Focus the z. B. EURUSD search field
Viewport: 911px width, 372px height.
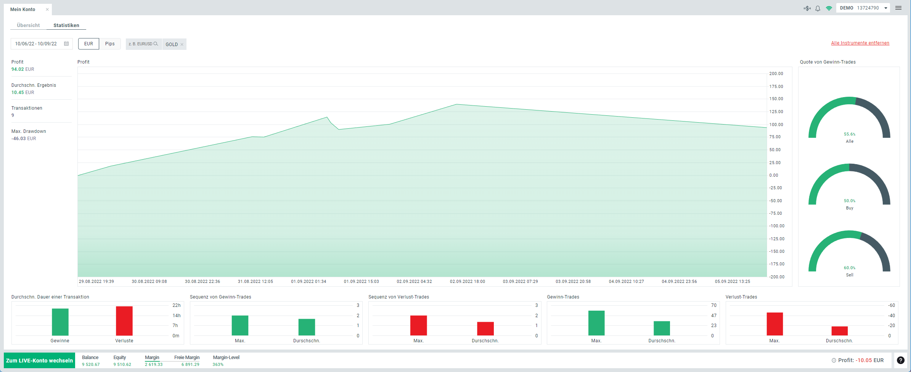pos(143,44)
